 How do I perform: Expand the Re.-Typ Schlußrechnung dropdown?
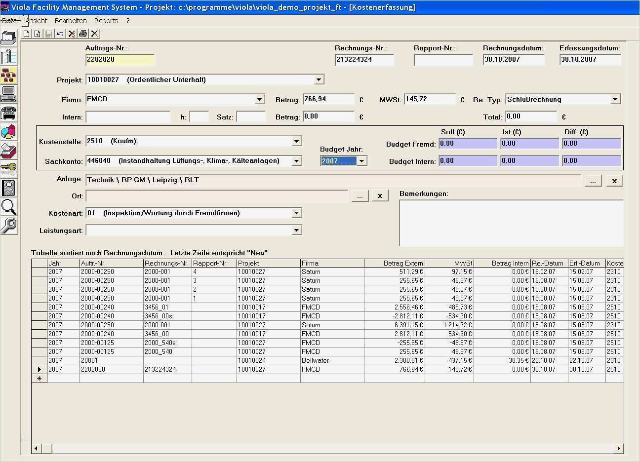click(x=615, y=99)
